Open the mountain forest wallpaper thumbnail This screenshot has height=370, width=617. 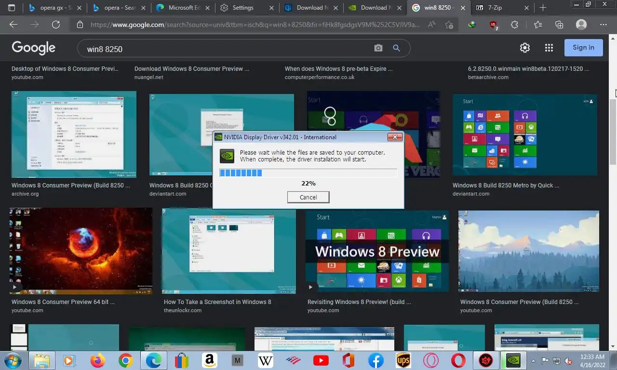point(529,251)
